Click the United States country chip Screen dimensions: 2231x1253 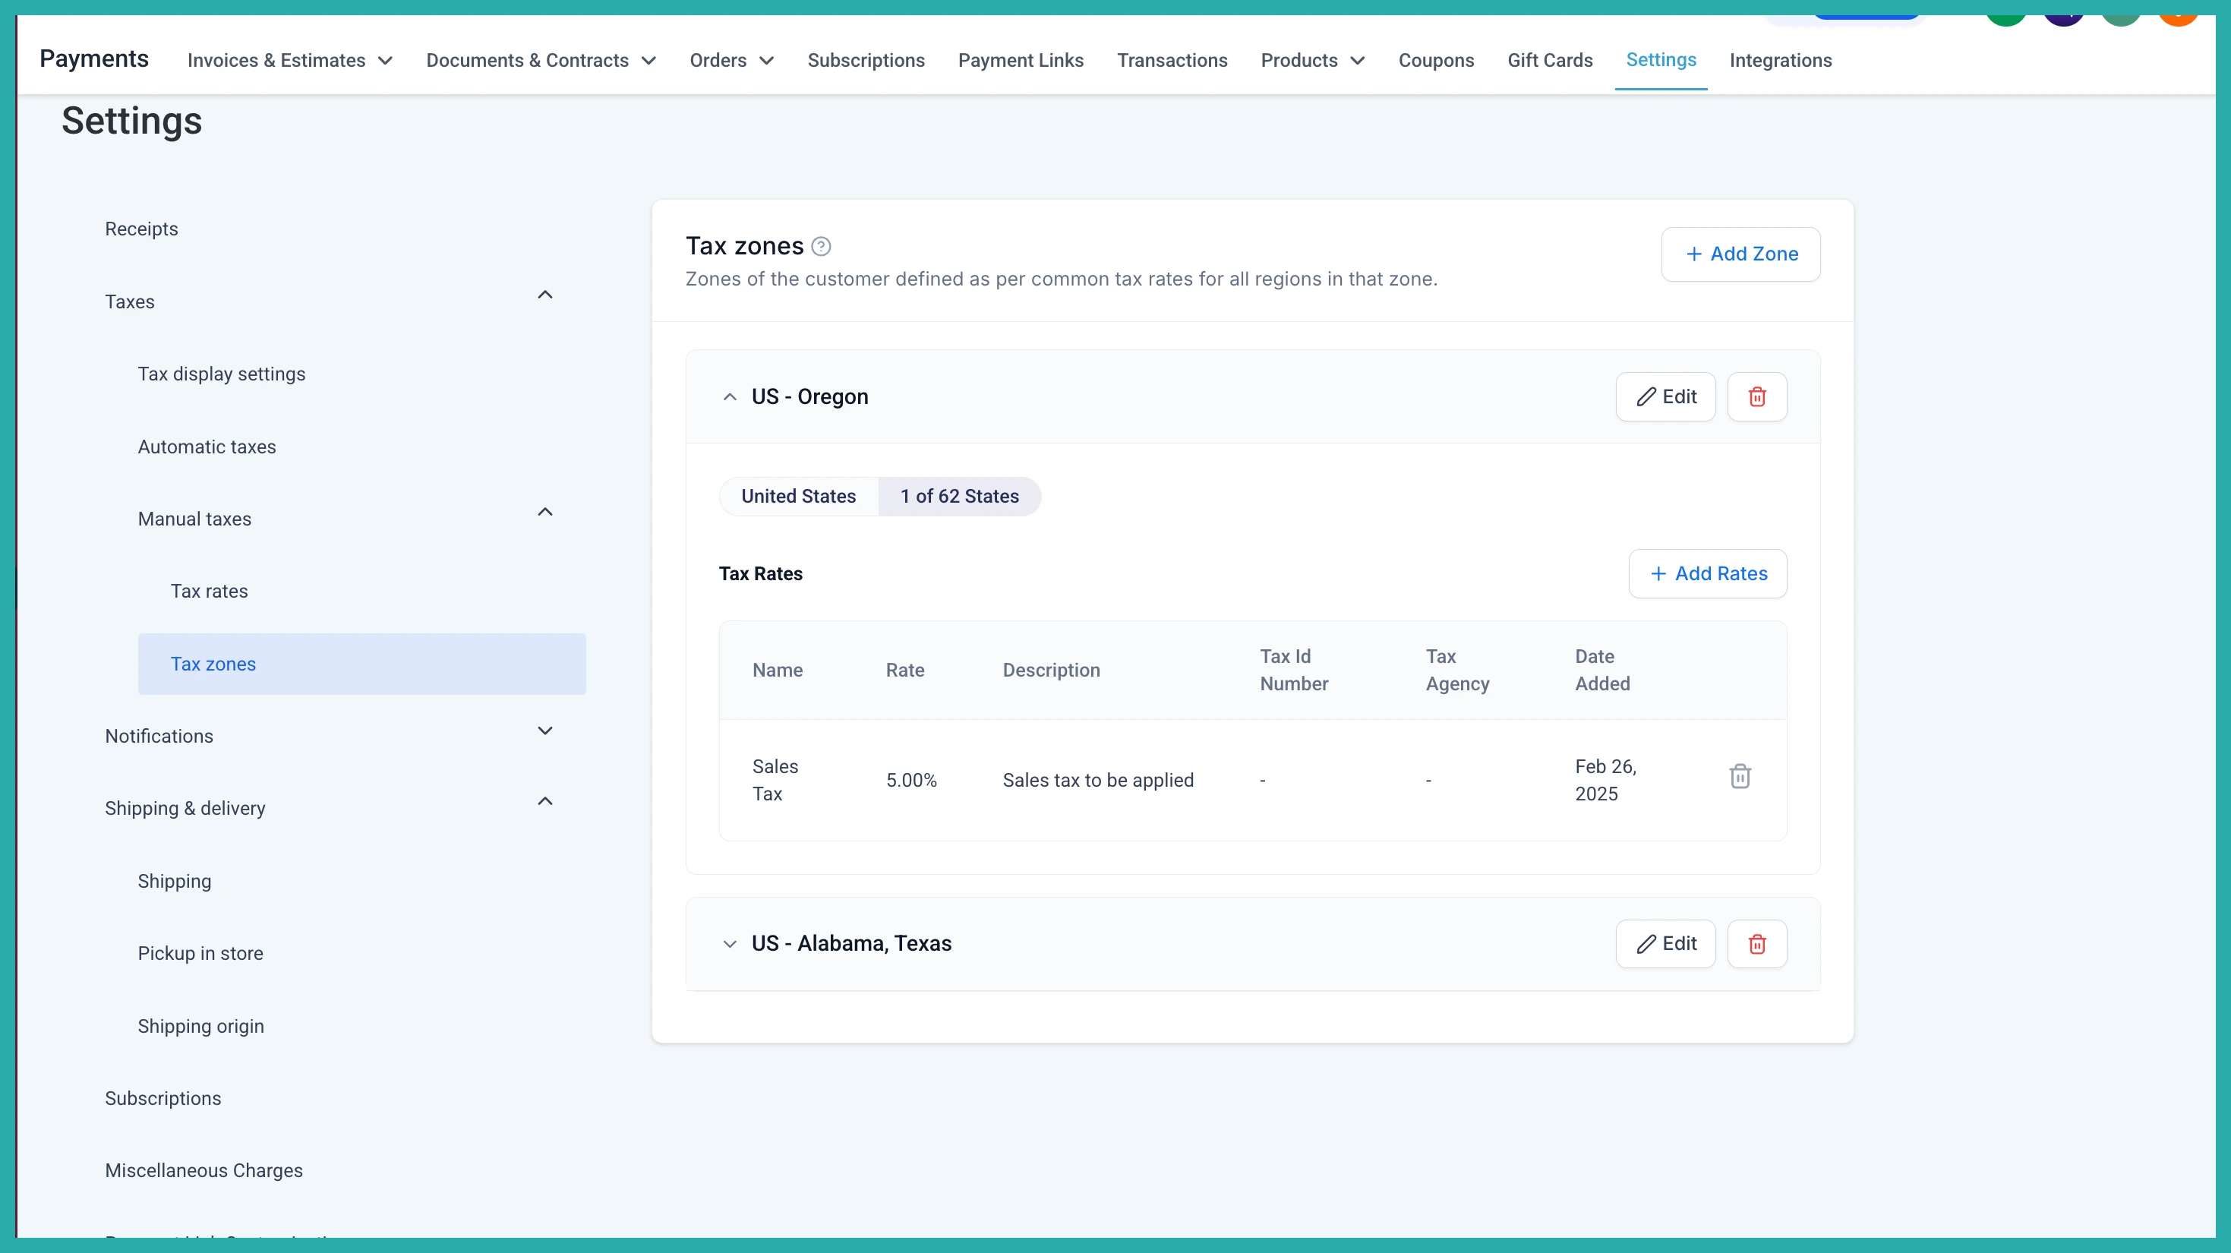click(x=797, y=497)
